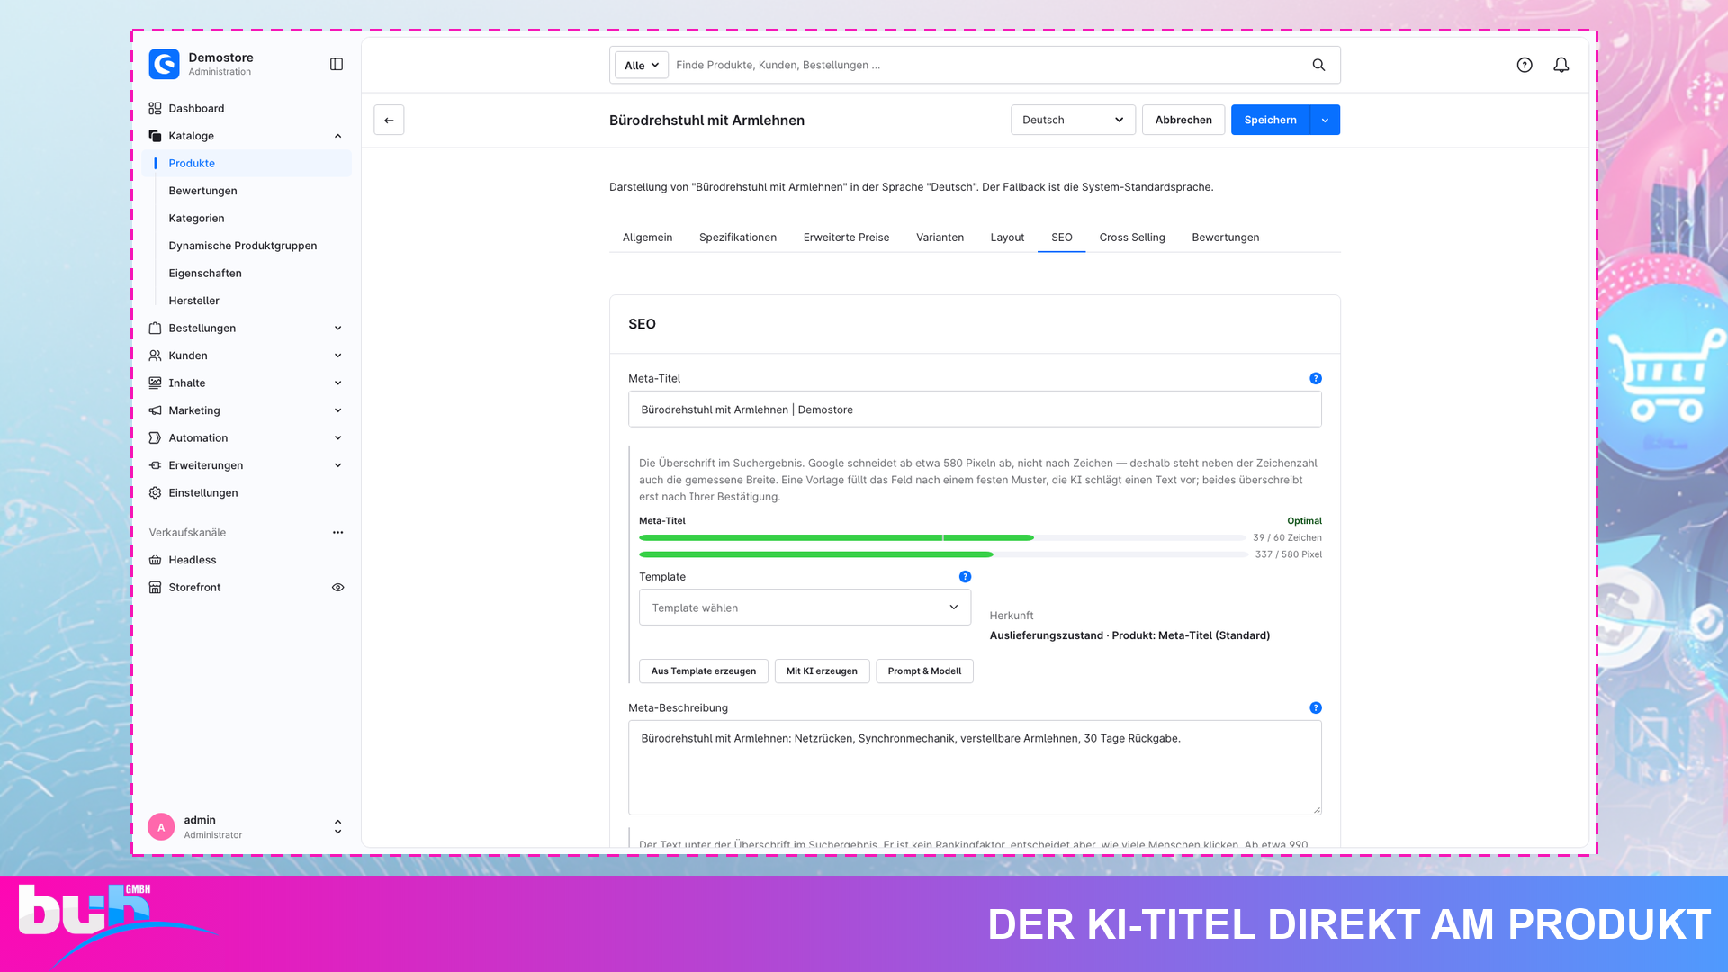1728x972 pixels.
Task: Click into the Meta-Titel input field
Action: pos(975,409)
